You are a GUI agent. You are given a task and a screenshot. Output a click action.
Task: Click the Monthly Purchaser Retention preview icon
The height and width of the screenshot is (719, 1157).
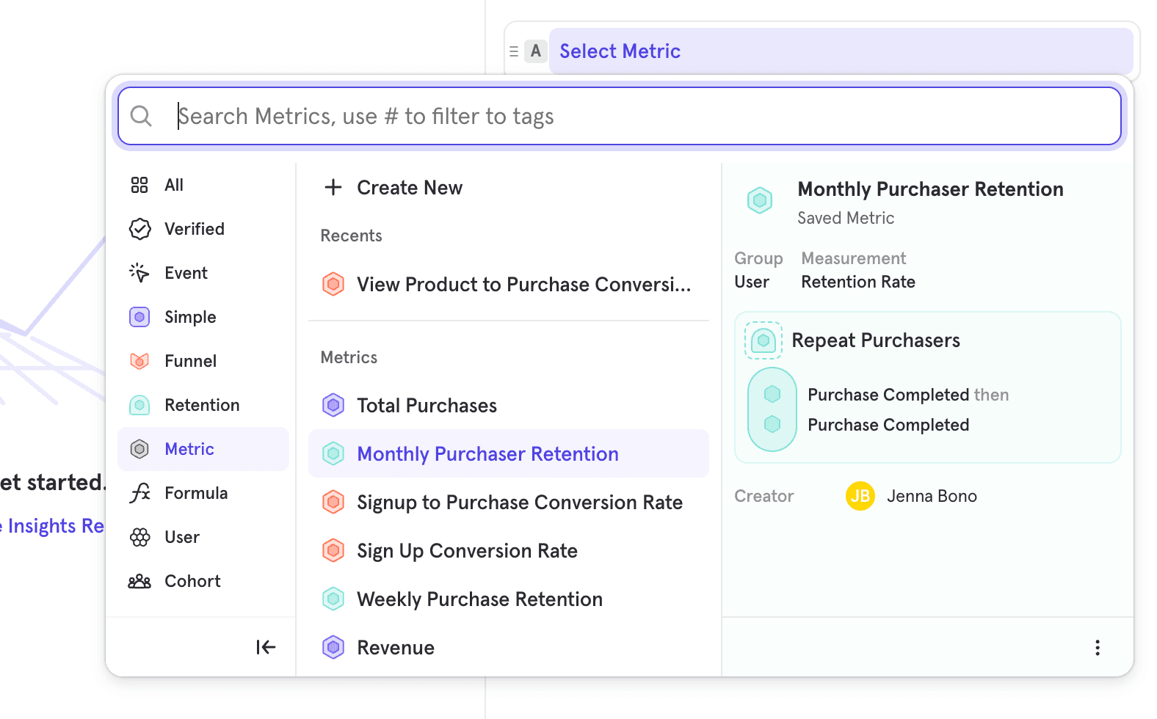click(760, 200)
